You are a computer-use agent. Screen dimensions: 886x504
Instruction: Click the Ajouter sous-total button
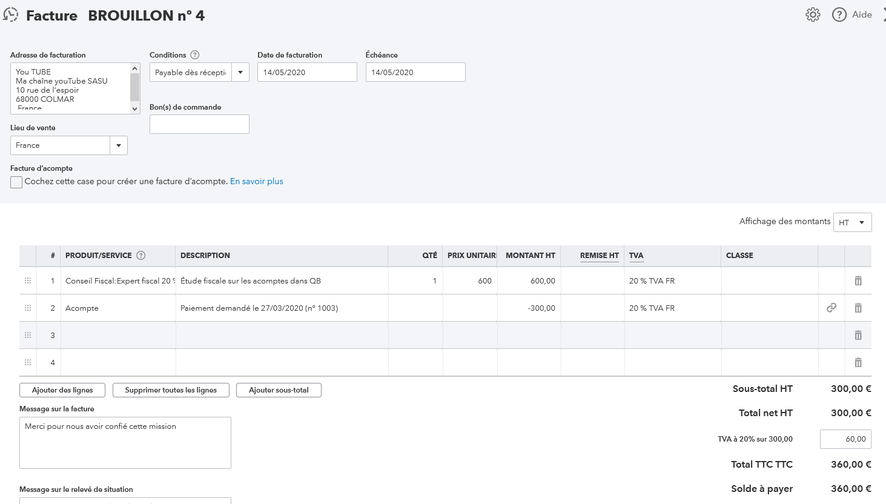pyautogui.click(x=279, y=390)
